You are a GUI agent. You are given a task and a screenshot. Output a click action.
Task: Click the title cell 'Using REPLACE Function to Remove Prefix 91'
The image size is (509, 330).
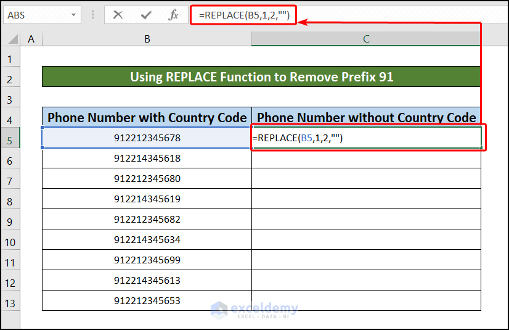pos(261,76)
